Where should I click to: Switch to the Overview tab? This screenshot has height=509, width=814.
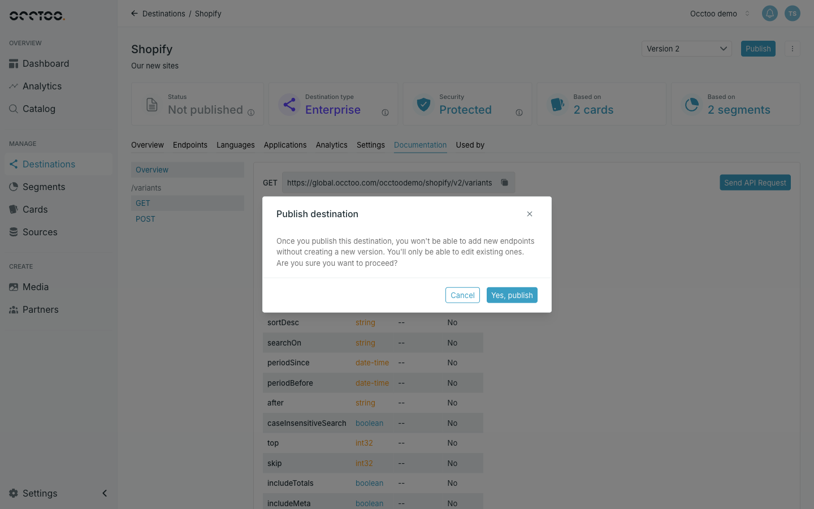(x=148, y=145)
